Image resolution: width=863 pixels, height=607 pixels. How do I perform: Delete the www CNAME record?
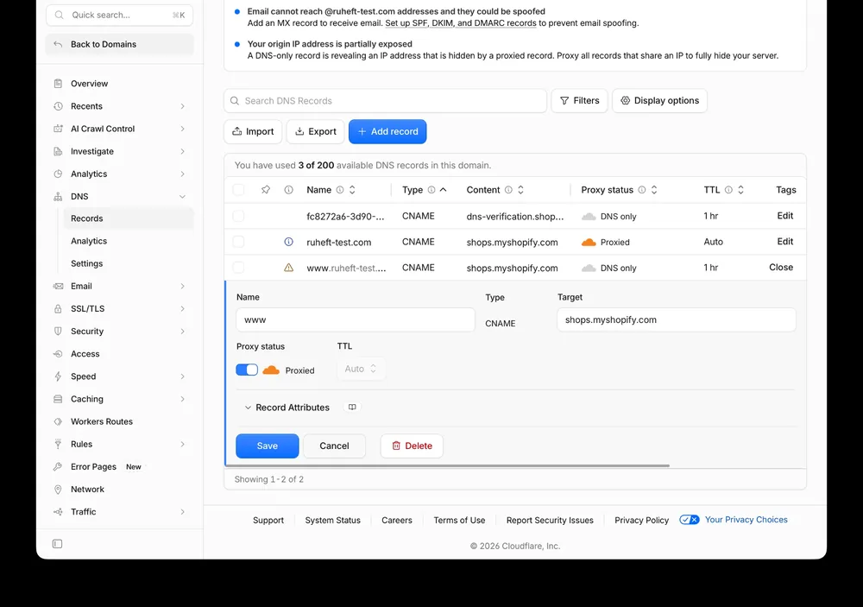tap(412, 446)
